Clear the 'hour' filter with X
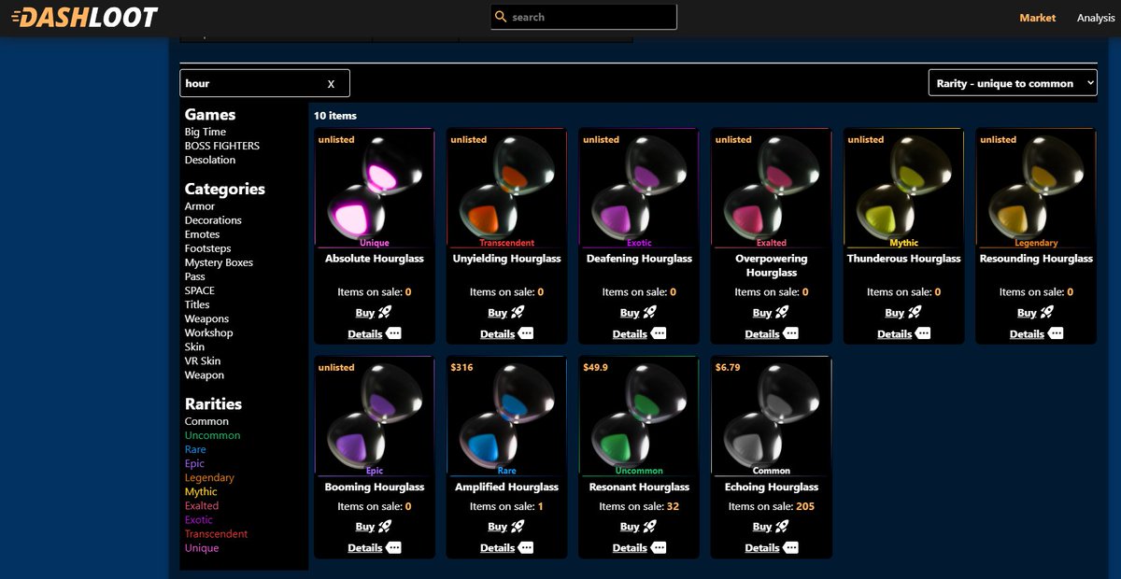 pos(331,84)
